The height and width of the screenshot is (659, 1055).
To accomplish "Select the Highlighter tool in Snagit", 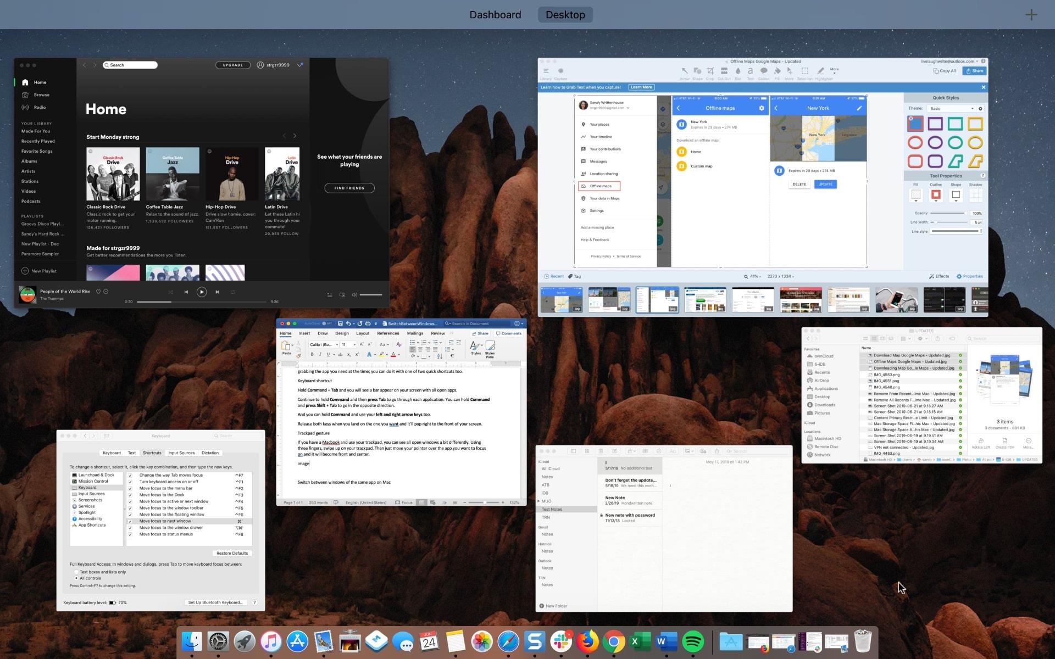I will [820, 71].
